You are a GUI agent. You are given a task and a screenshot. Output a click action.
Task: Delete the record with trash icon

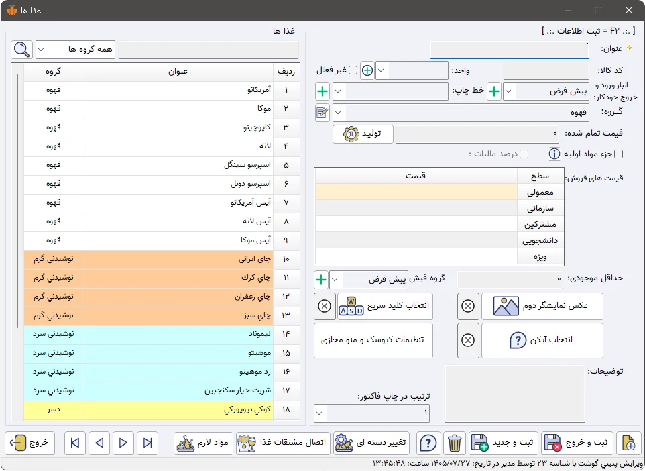[454, 443]
